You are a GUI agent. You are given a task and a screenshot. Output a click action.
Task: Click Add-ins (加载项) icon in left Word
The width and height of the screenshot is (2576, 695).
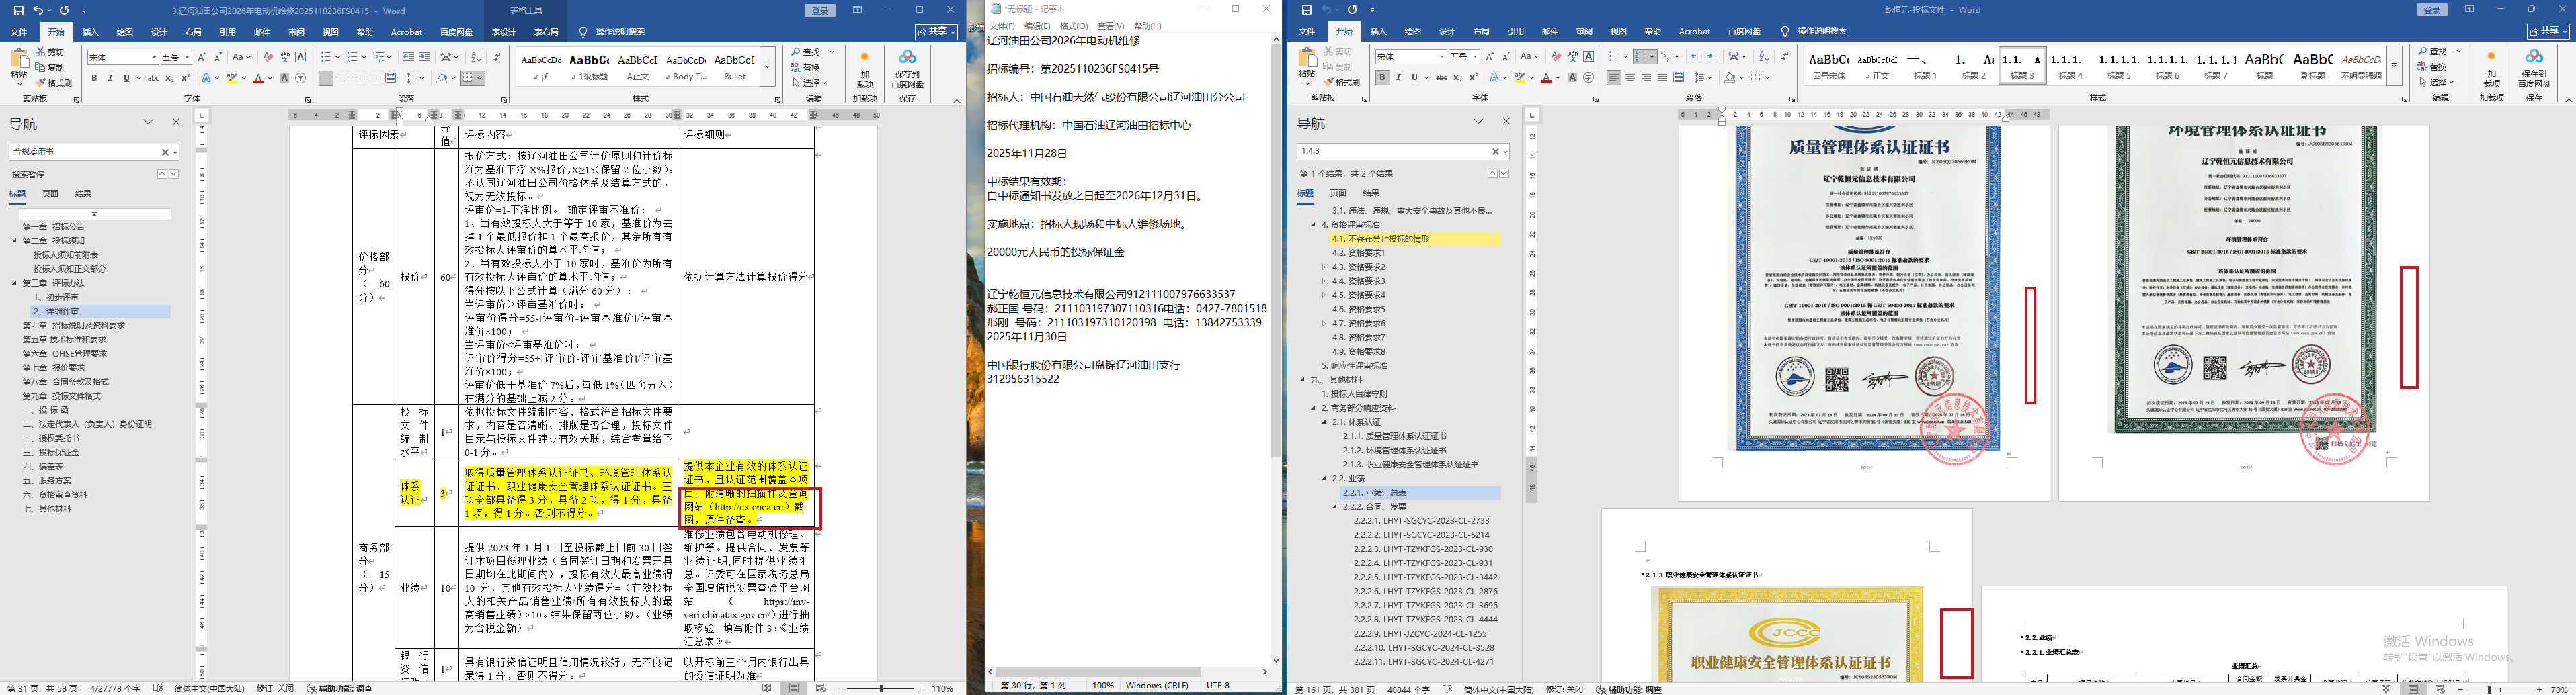(865, 69)
